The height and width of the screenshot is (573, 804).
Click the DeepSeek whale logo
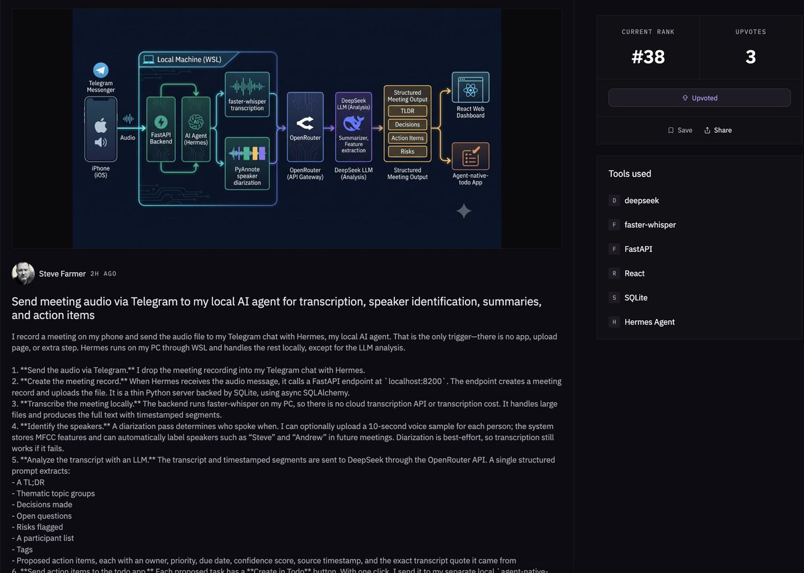352,124
